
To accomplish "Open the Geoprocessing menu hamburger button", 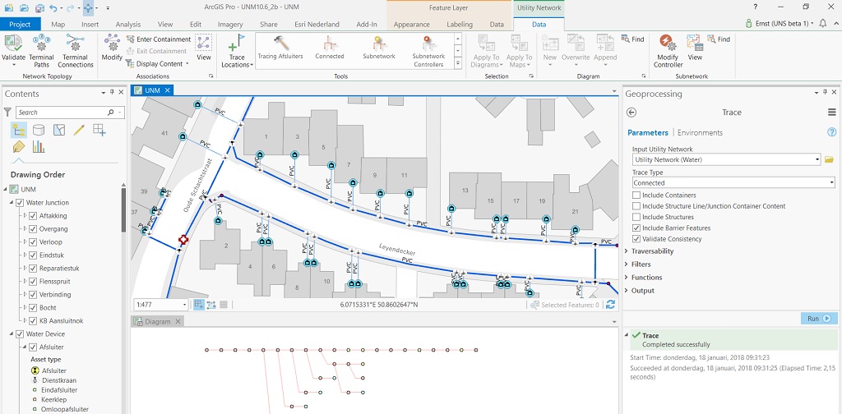I will coord(832,112).
